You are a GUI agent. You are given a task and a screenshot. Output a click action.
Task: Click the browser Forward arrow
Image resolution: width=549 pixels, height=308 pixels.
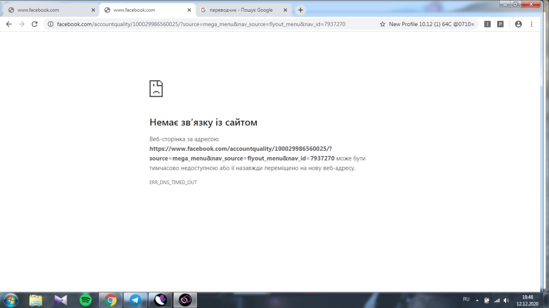pos(21,24)
